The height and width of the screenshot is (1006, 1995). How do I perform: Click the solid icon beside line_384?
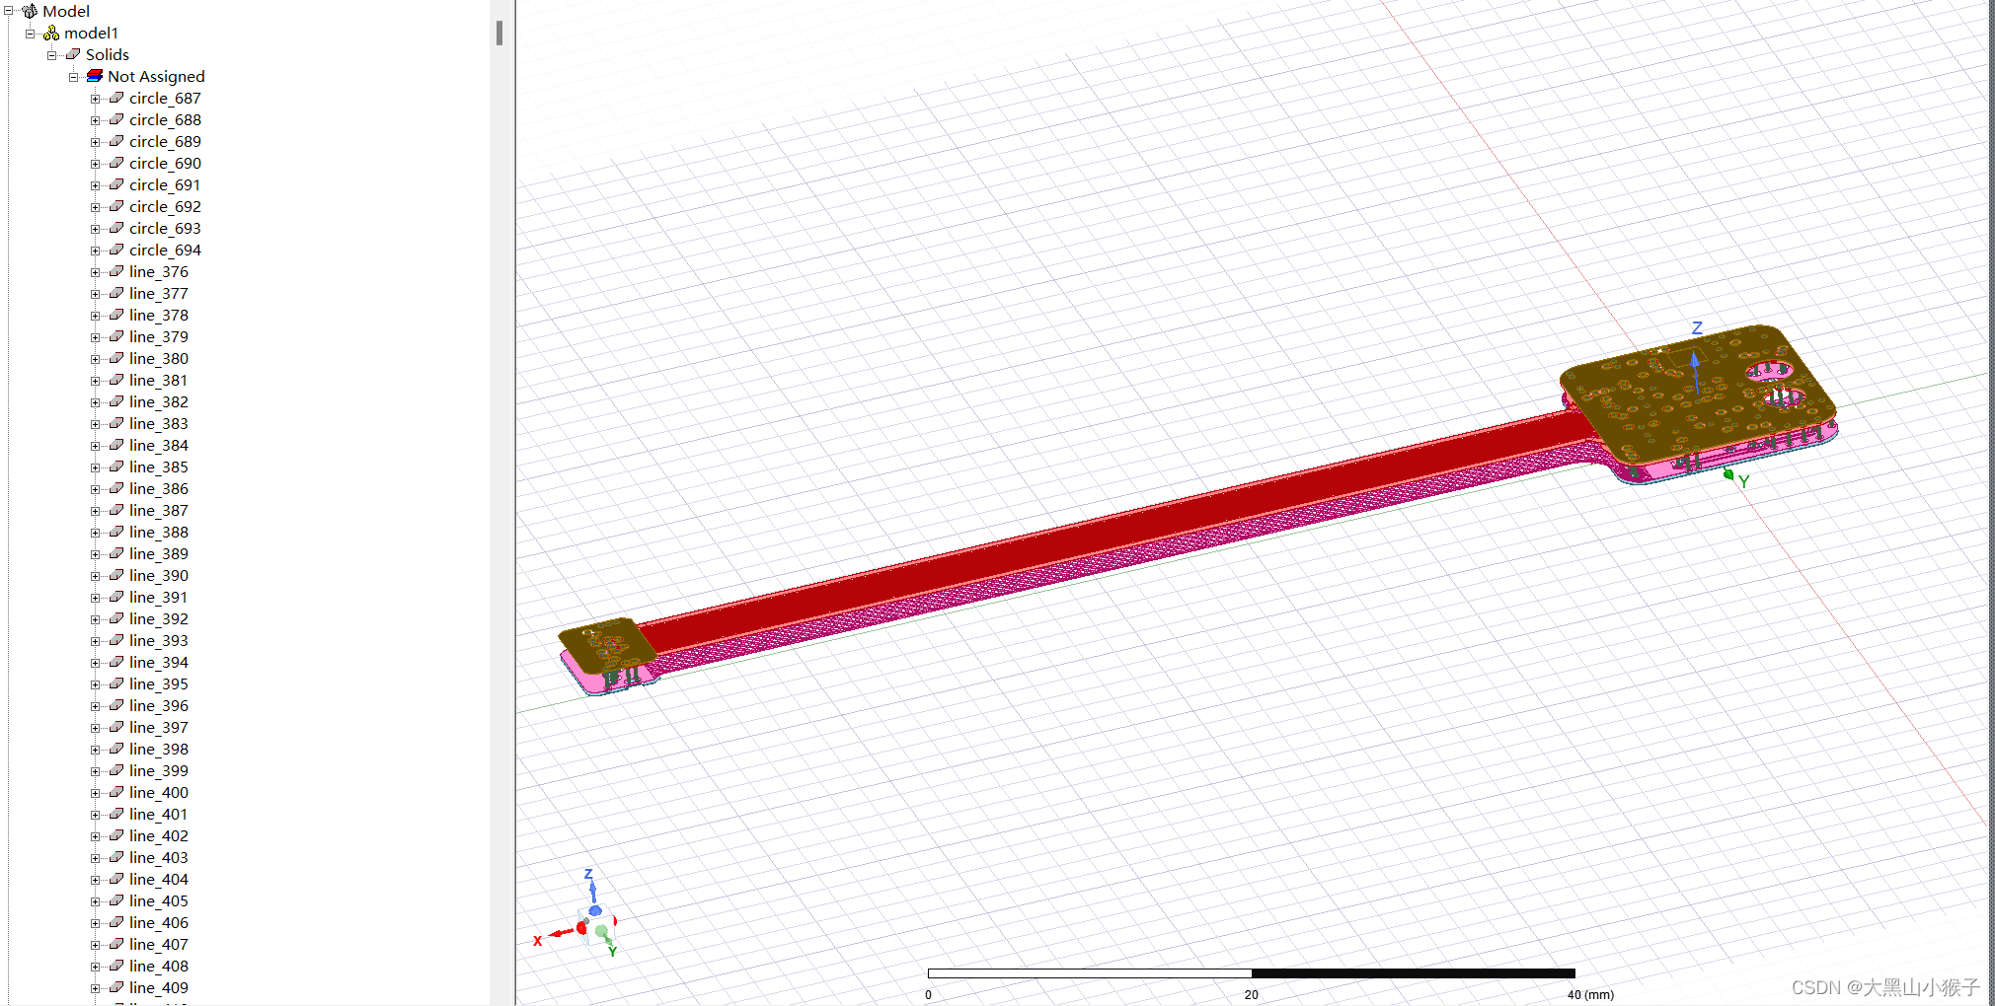click(x=116, y=445)
